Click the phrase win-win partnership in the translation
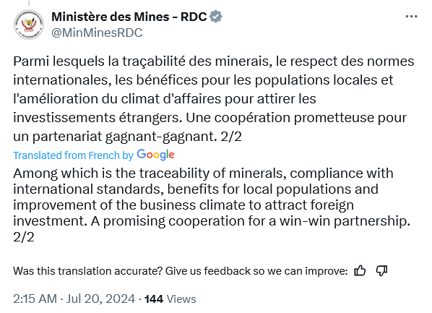The height and width of the screenshot is (313, 432). 345,221
